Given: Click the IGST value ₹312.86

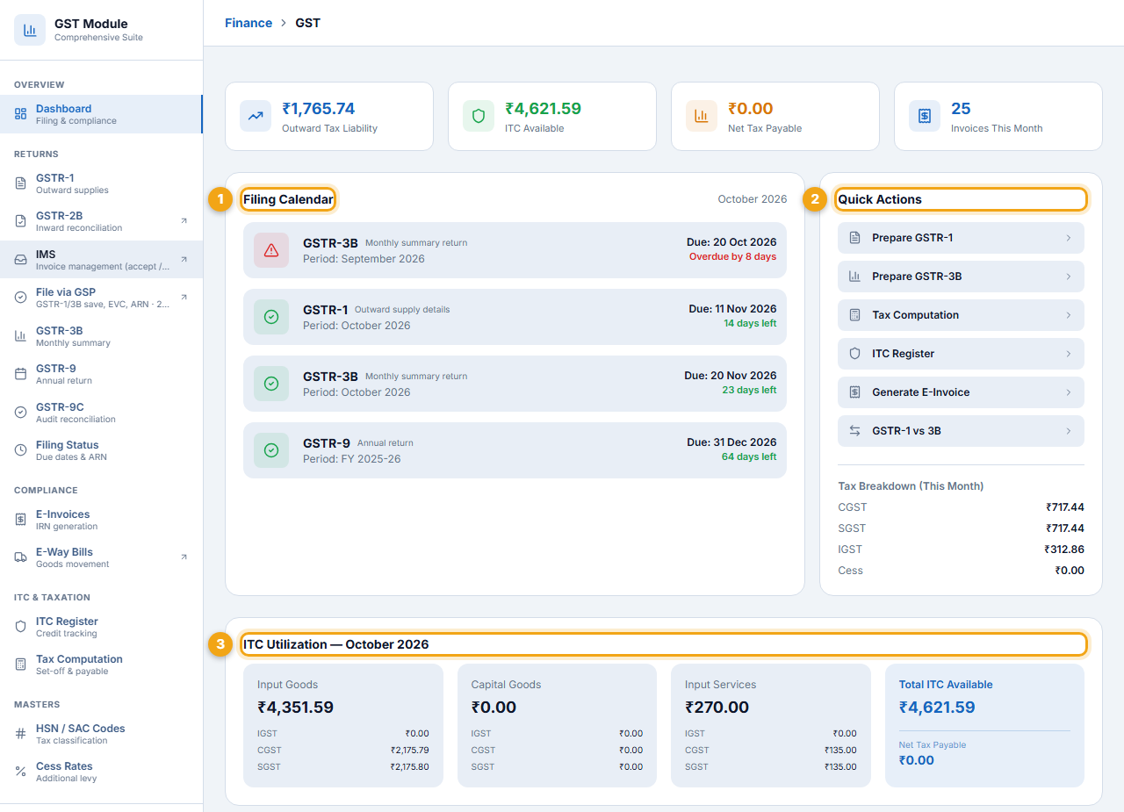Looking at the screenshot, I should (1063, 550).
